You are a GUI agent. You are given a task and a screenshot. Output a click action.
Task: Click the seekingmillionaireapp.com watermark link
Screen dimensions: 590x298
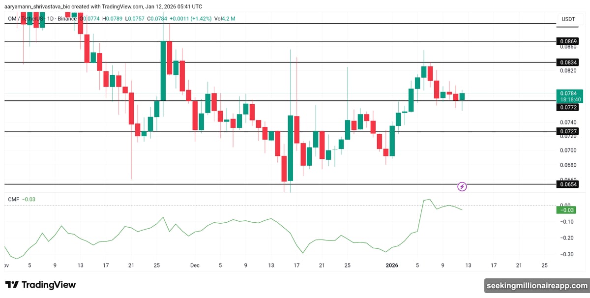(536, 285)
